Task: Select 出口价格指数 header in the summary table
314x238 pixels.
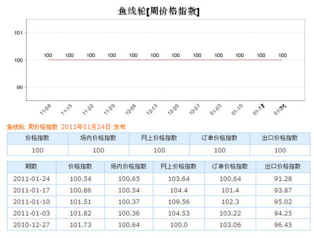Action: tap(280, 138)
